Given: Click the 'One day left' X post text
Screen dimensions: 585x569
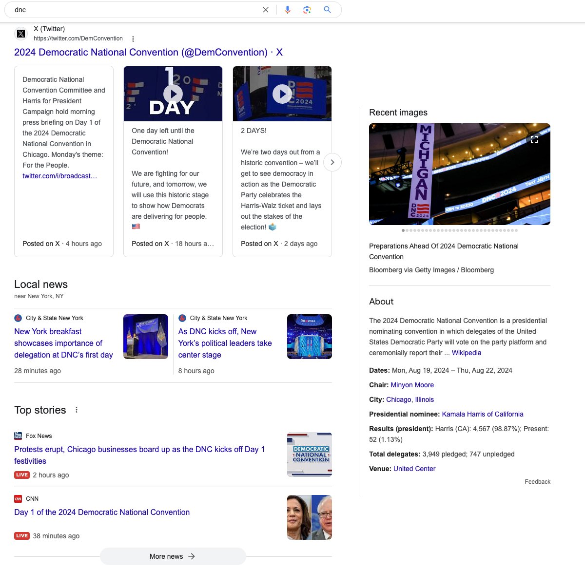Looking at the screenshot, I should coord(170,173).
